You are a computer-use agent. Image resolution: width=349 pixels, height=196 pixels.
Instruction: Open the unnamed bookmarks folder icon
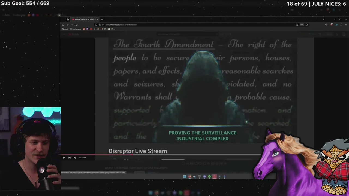(105, 29)
